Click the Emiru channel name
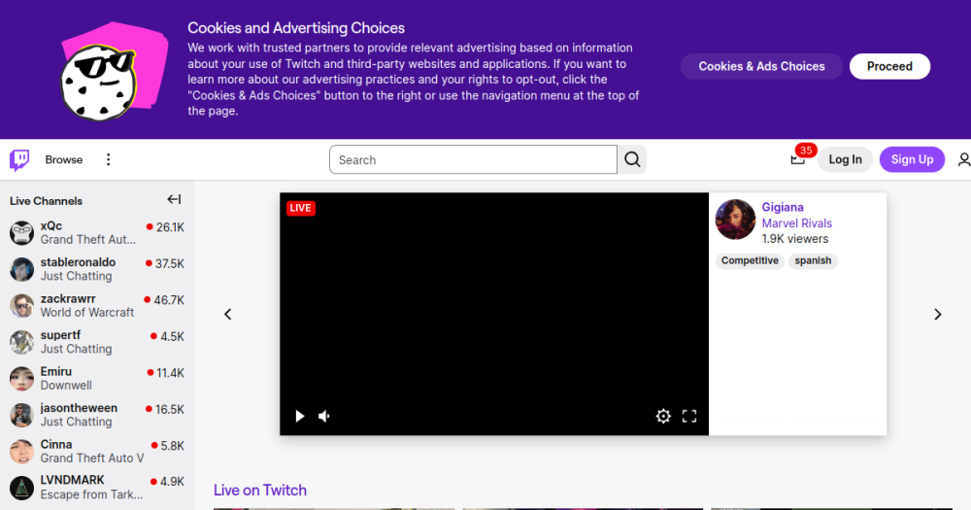 (55, 371)
